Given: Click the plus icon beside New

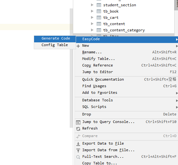Looking at the screenshot, I should point(78,46).
